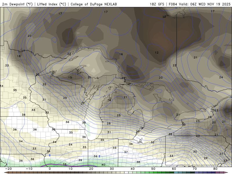Click the dewpoint value '29' on the map
The height and width of the screenshot is (174, 232).
pyautogui.click(x=206, y=158)
